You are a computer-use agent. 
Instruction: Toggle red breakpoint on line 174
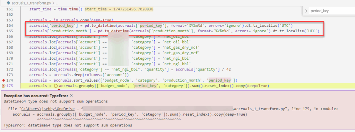pos(3,80)
